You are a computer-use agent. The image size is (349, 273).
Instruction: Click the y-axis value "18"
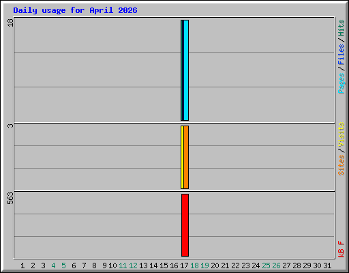[10, 23]
